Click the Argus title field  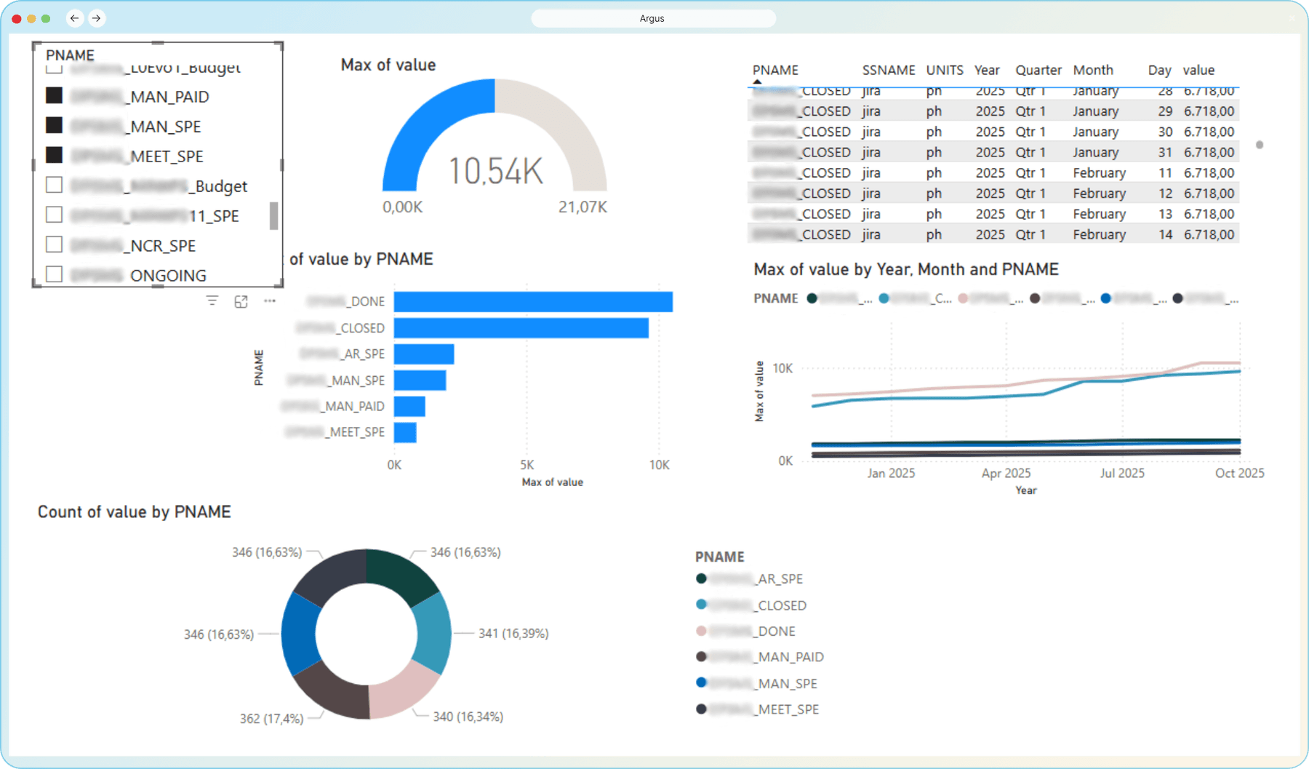[x=653, y=18]
